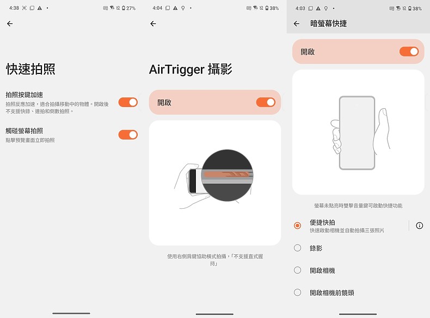The width and height of the screenshot is (430, 318).
Task: Select the 便捷快拍 radio option
Action: pyautogui.click(x=297, y=226)
